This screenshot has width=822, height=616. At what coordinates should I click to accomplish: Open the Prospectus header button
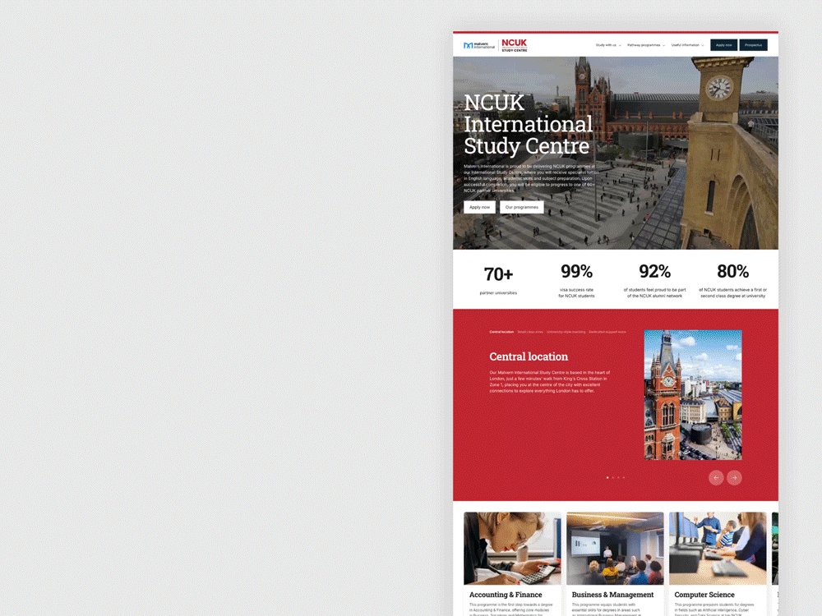coord(753,45)
